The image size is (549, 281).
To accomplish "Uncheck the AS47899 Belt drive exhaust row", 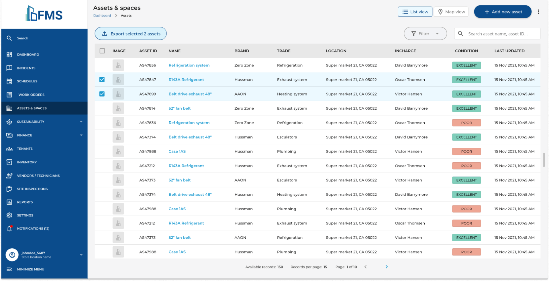I will tap(102, 94).
